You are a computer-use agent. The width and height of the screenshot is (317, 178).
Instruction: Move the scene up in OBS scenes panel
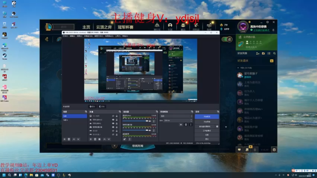pyautogui.click(x=74, y=139)
